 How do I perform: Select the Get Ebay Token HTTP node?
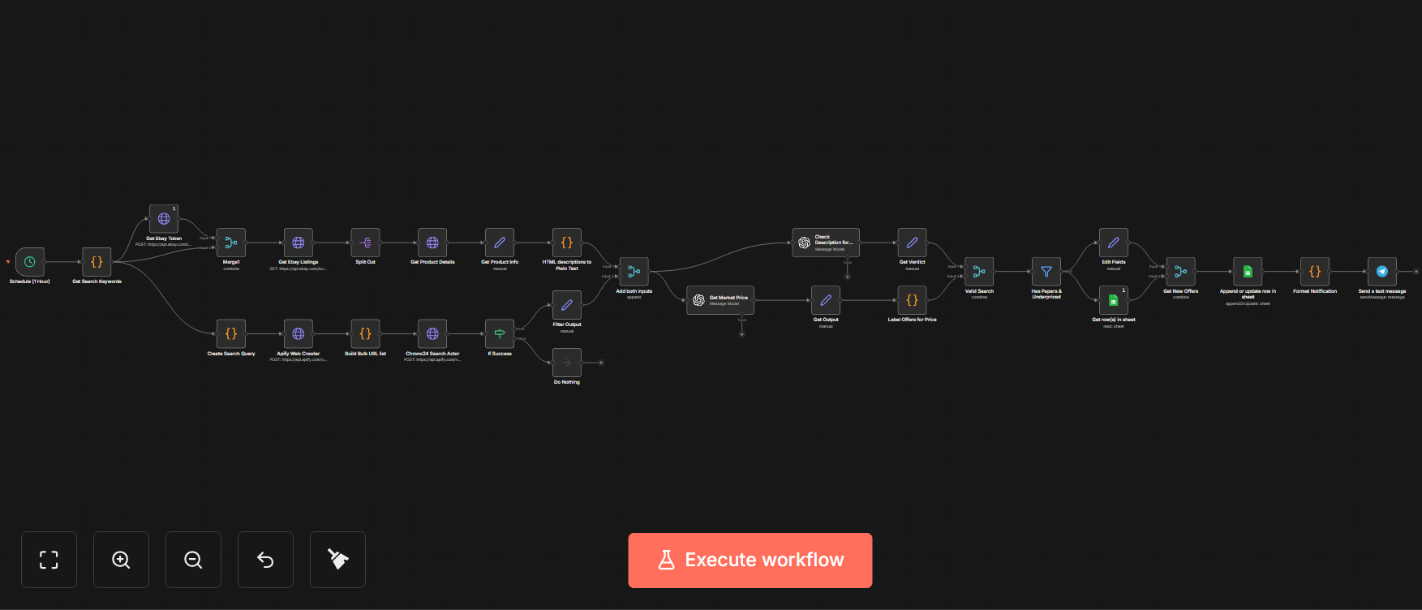[164, 219]
